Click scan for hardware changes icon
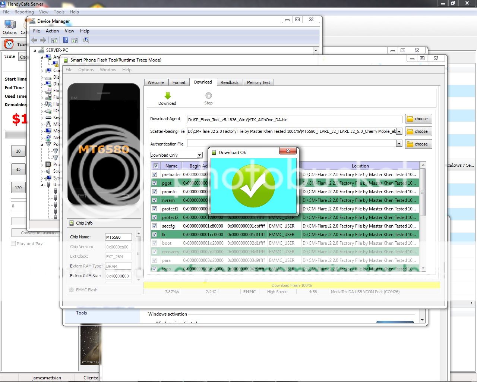This screenshot has width=477, height=382. coord(86,40)
